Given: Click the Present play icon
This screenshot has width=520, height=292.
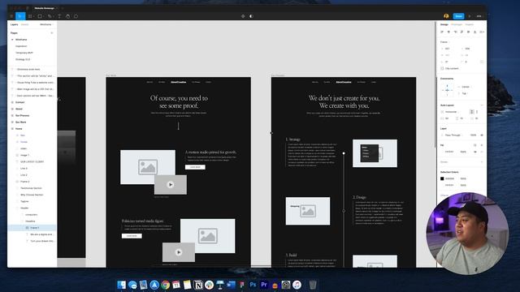Looking at the screenshot, I should click(470, 16).
